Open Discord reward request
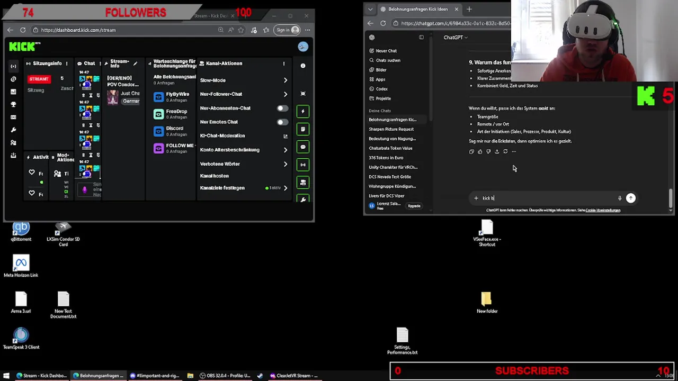Viewport: 678px width, 381px height. click(x=173, y=131)
